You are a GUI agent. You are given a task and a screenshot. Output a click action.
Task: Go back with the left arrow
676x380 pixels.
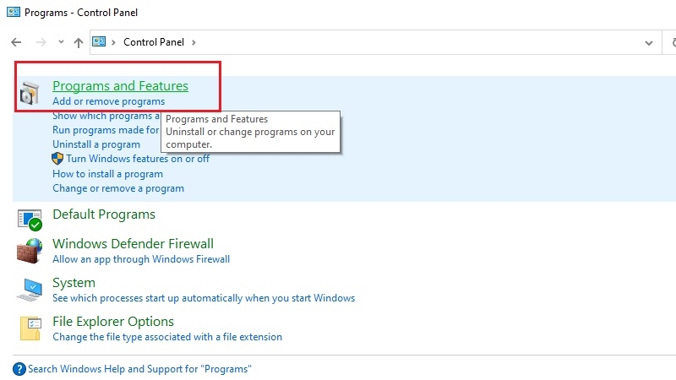(x=16, y=42)
